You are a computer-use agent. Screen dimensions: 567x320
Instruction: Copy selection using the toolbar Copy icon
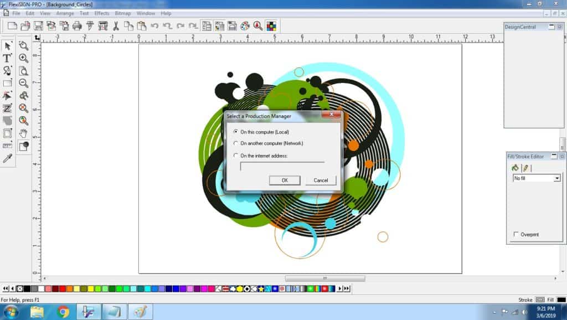coord(128,26)
